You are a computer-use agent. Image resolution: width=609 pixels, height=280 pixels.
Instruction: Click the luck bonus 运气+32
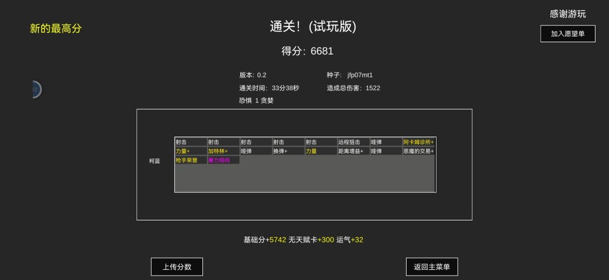coord(350,240)
